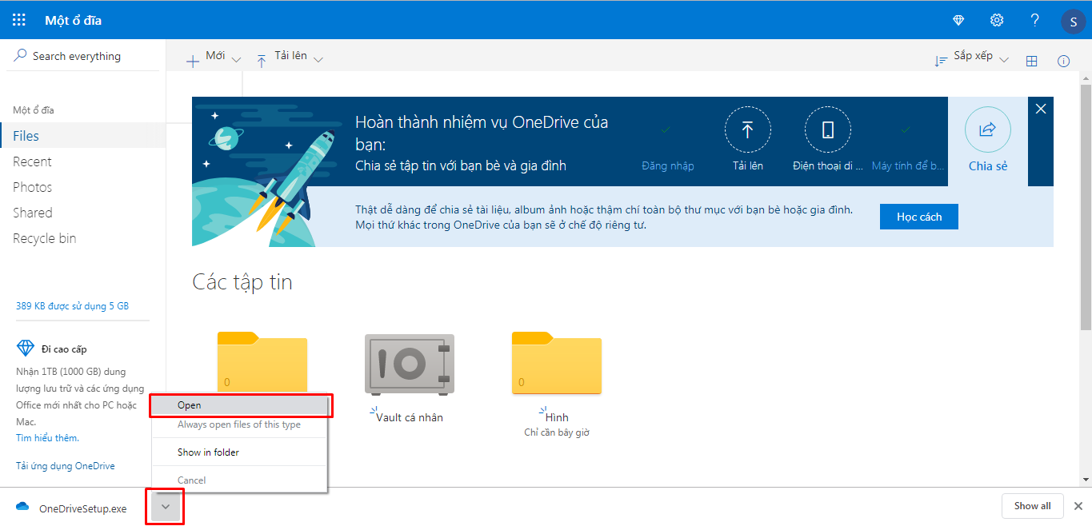The image size is (1092, 526).
Task: Open the app launcher waffle icon
Action: pyautogui.click(x=19, y=20)
